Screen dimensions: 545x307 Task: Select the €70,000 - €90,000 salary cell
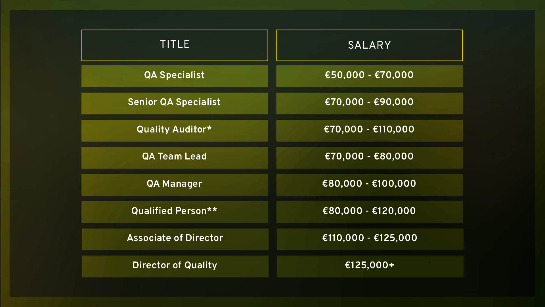(x=370, y=103)
